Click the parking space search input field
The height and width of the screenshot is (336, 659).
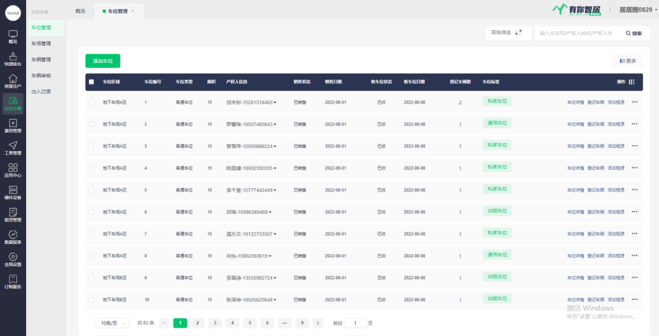pos(577,34)
